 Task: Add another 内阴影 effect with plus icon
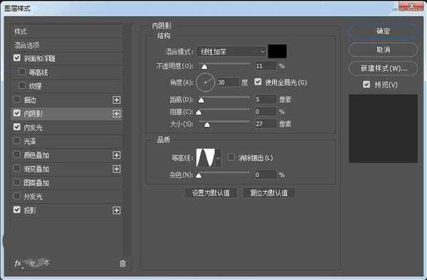[117, 114]
